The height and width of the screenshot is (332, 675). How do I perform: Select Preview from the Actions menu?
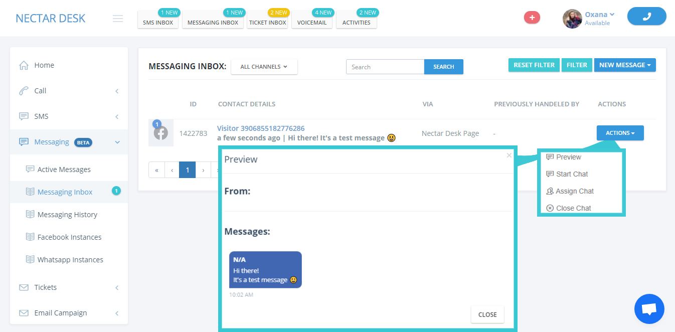tap(569, 157)
